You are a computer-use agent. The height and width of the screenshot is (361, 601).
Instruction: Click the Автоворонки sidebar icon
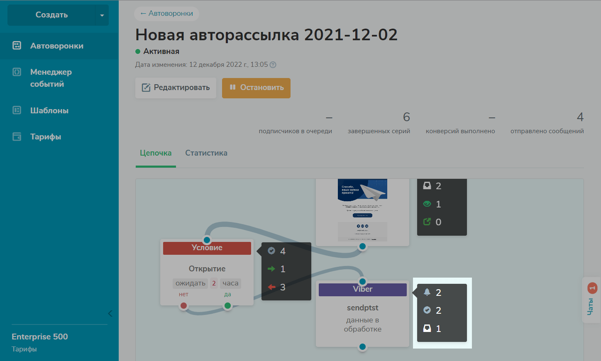pyautogui.click(x=17, y=46)
